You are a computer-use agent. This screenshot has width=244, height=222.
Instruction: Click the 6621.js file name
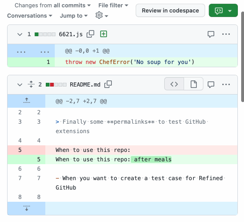point(71,34)
